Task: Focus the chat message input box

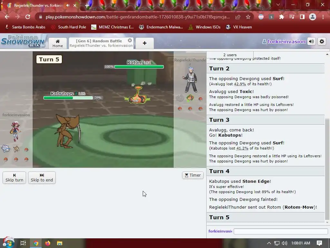Action: click(281, 231)
